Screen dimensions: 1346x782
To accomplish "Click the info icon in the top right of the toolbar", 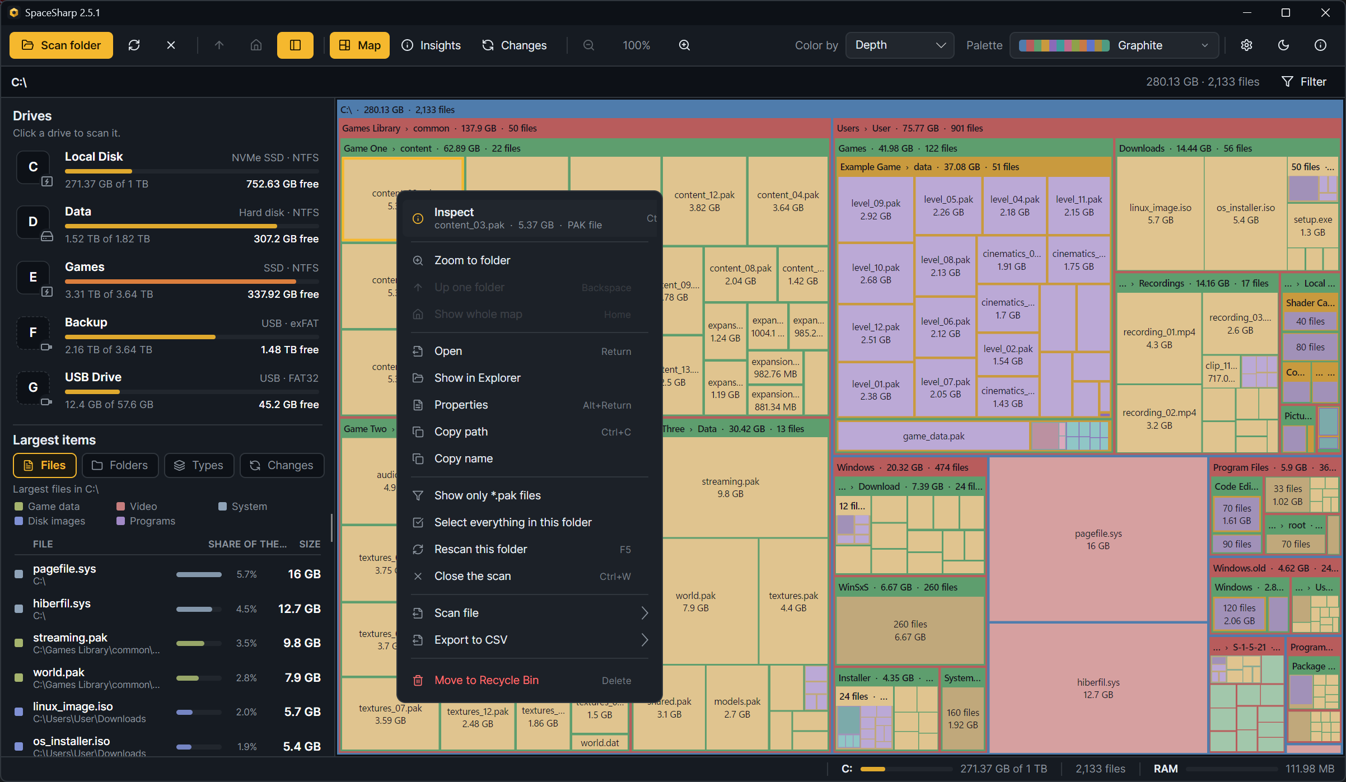I will 1320,45.
